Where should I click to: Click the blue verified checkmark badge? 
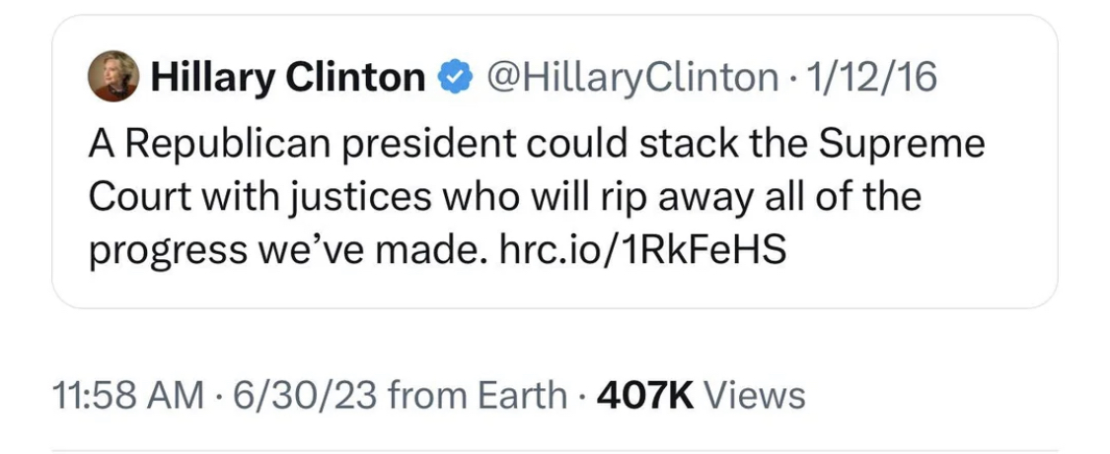pos(455,77)
